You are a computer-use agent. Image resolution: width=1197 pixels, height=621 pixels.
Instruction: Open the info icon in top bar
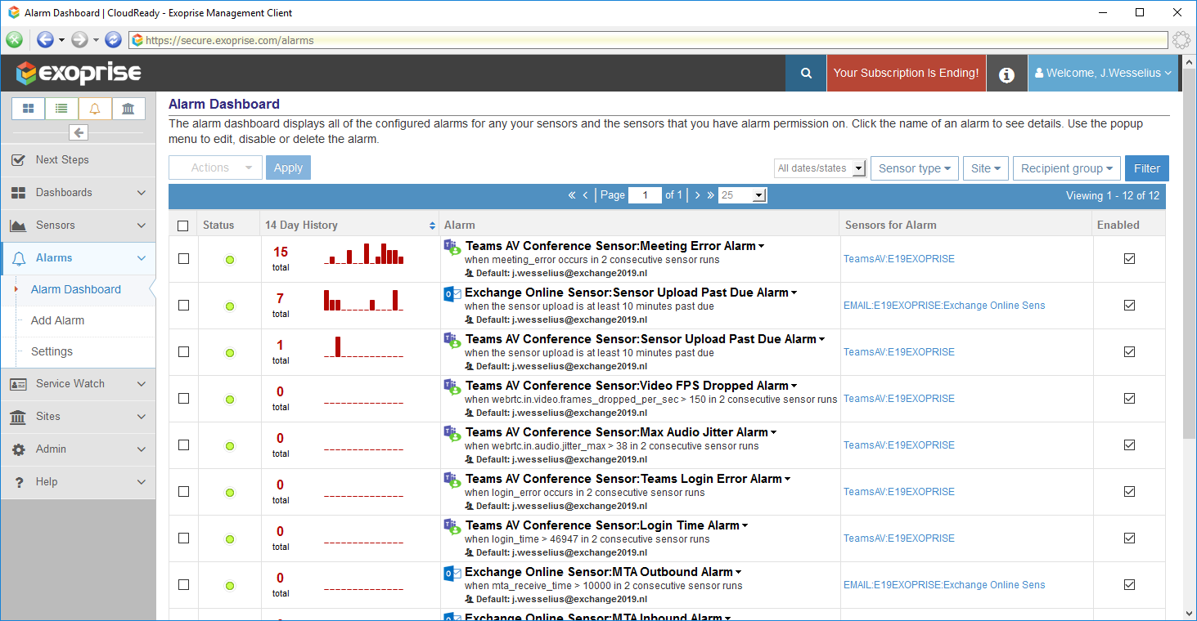[x=1006, y=74]
